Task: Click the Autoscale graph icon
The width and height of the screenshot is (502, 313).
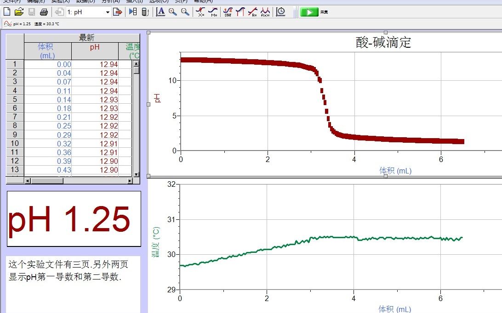Action: (x=160, y=11)
